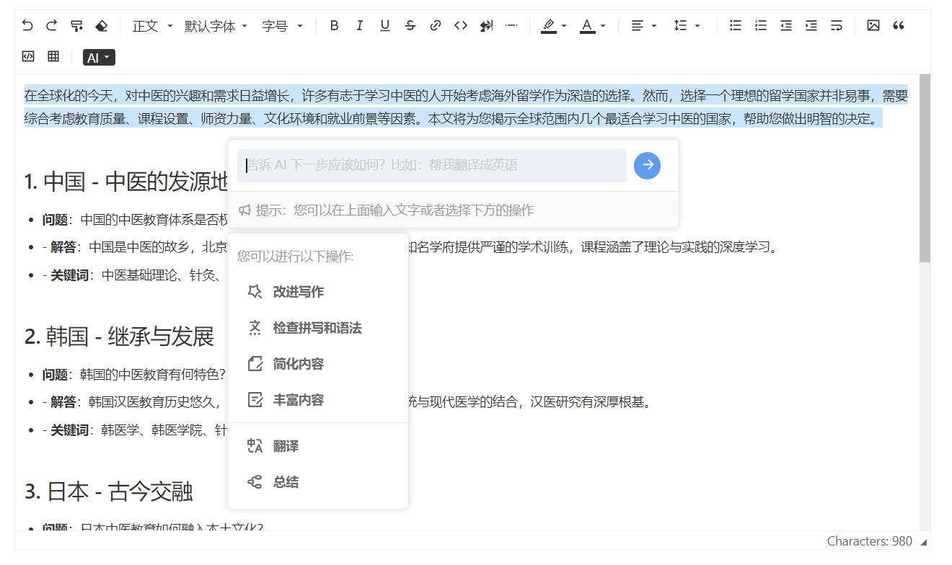
Task: Open the AI dropdown button
Action: 99,58
